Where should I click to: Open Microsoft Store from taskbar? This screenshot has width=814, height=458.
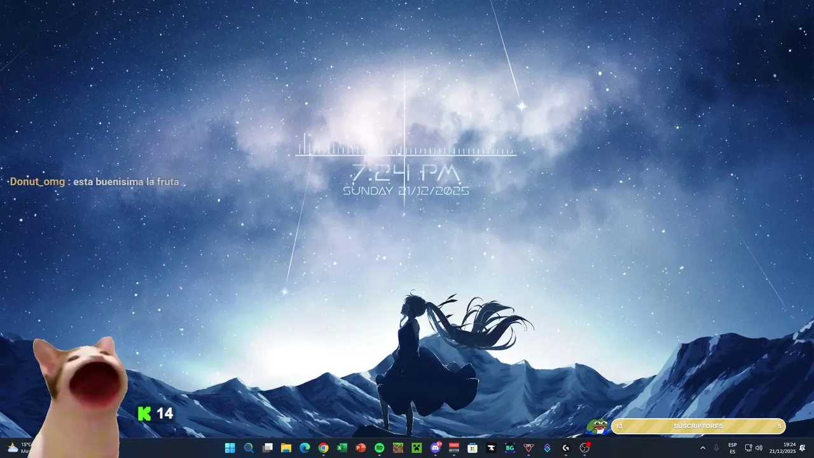473,448
